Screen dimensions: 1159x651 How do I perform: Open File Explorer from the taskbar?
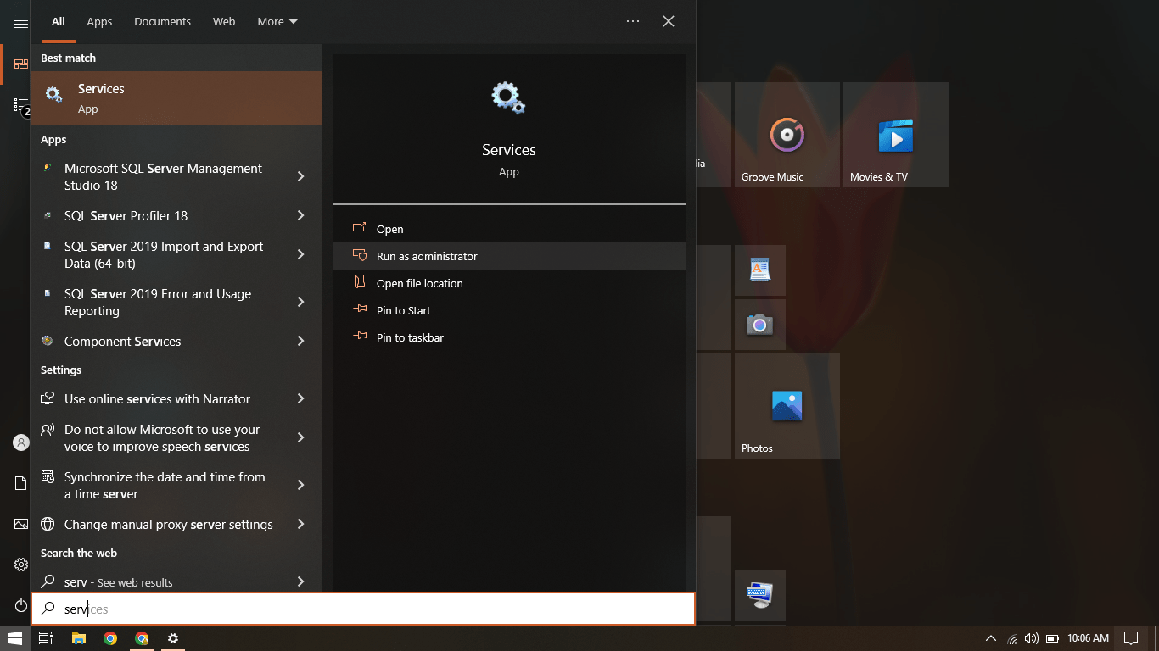tap(79, 638)
